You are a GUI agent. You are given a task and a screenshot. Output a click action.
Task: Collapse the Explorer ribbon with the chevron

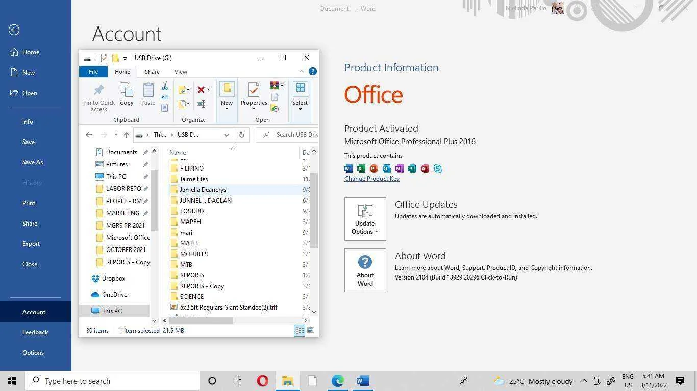click(302, 72)
